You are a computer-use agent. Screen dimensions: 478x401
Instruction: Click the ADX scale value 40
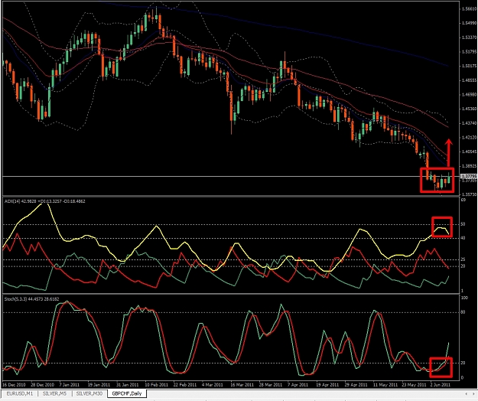(463, 238)
